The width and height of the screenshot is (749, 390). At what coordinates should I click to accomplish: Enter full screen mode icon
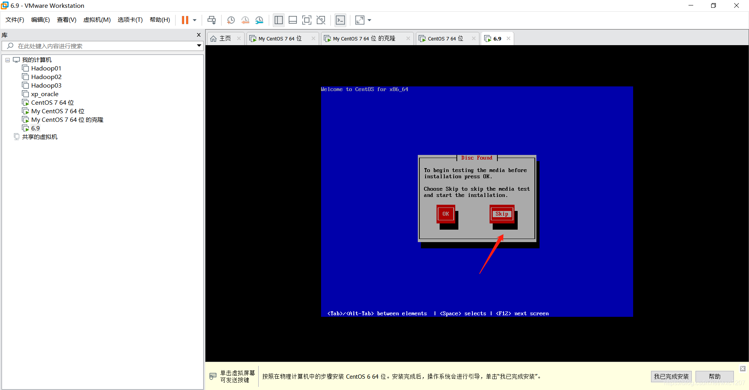tap(307, 20)
